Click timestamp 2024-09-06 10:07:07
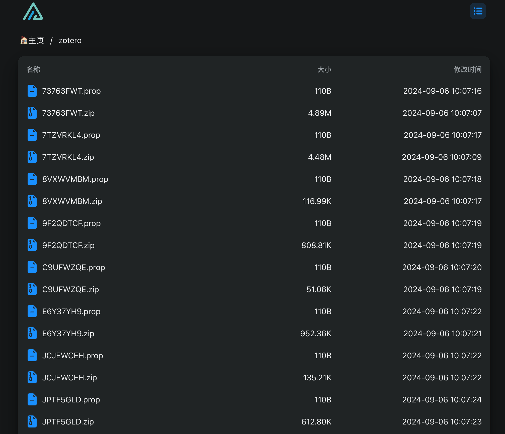The width and height of the screenshot is (505, 434). coord(442,113)
